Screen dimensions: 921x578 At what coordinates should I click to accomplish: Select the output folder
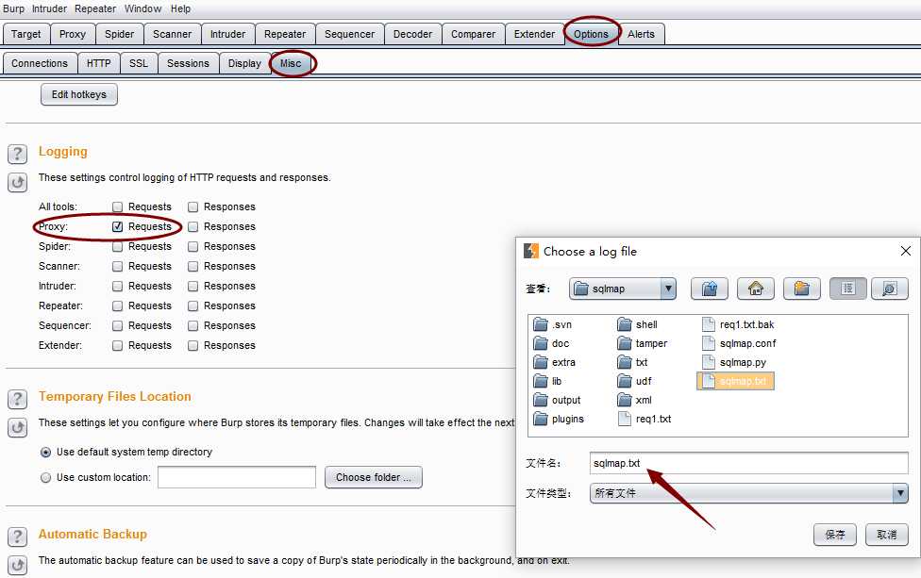point(558,400)
